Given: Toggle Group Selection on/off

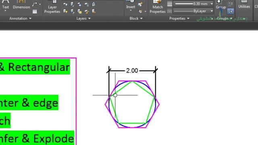Looking at the screenshot, I should coord(231,11).
